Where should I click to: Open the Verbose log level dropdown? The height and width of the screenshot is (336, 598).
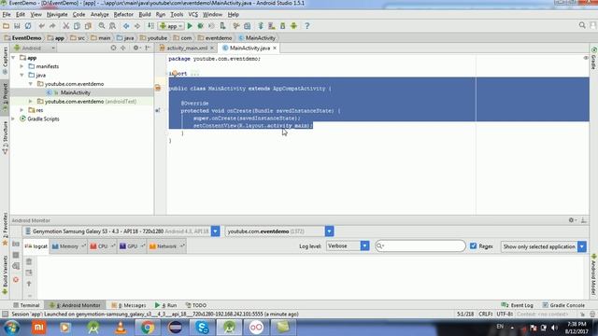(364, 246)
